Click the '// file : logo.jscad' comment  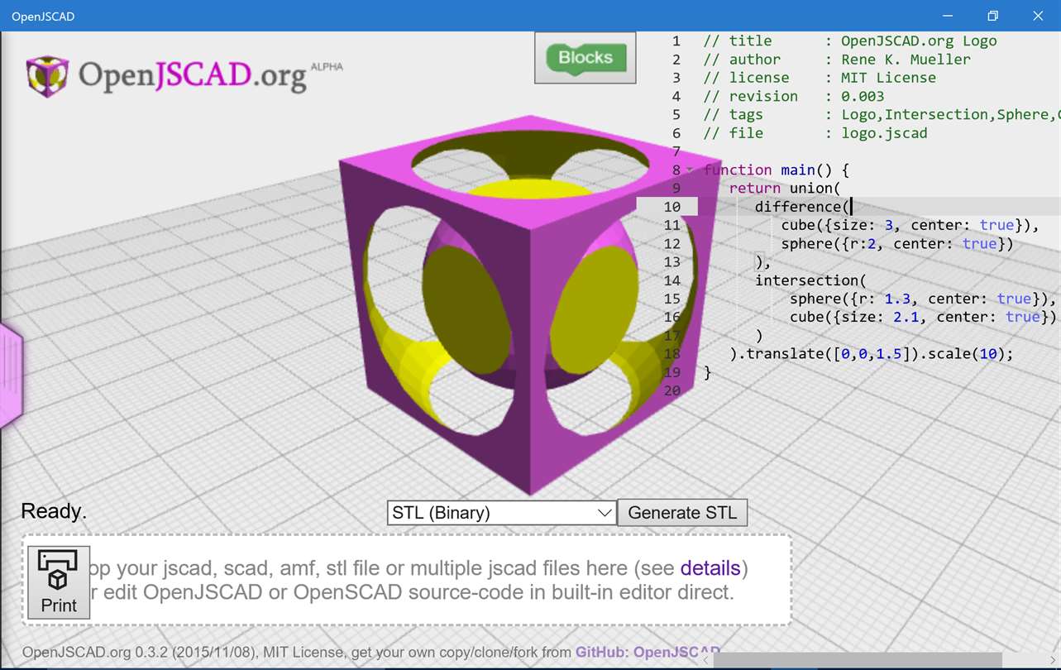point(815,133)
